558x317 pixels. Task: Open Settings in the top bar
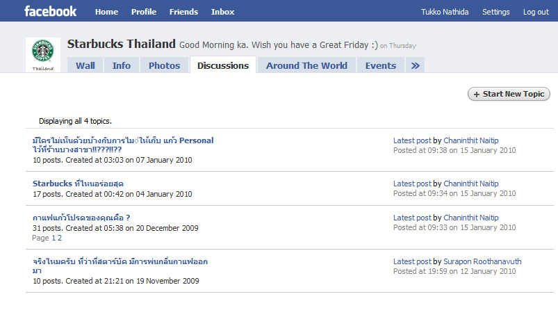pos(495,12)
